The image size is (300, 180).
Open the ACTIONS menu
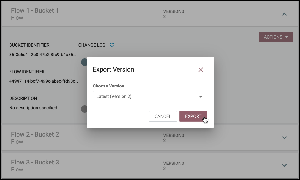[x=276, y=37]
